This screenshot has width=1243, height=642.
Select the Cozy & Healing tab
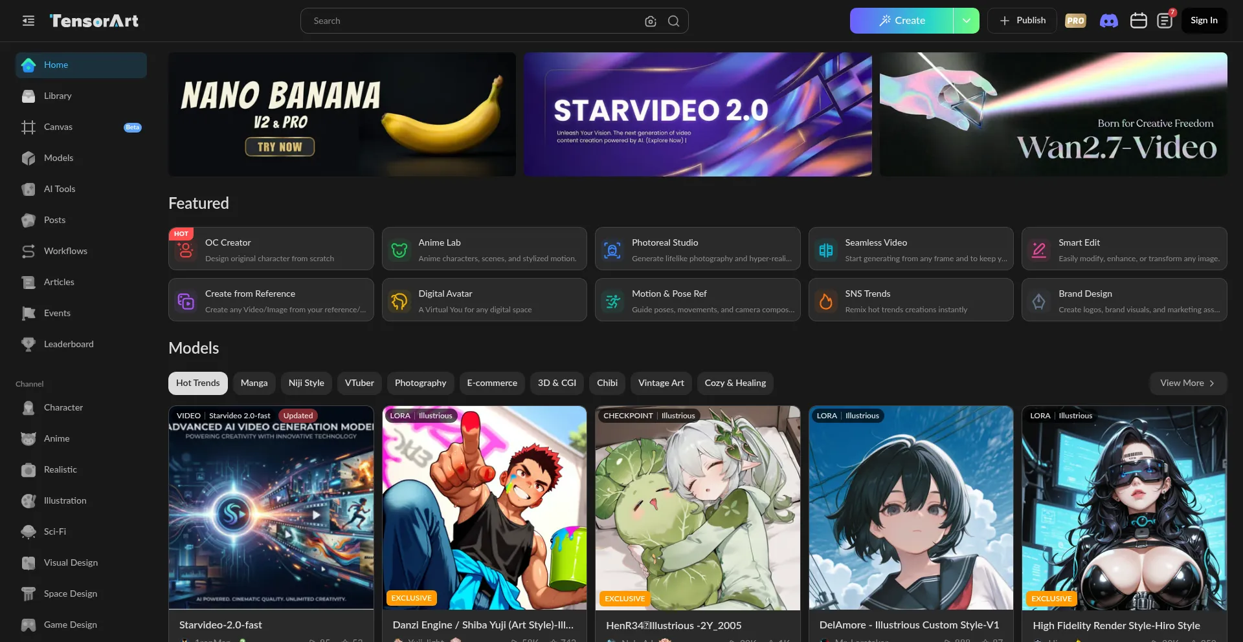click(735, 383)
